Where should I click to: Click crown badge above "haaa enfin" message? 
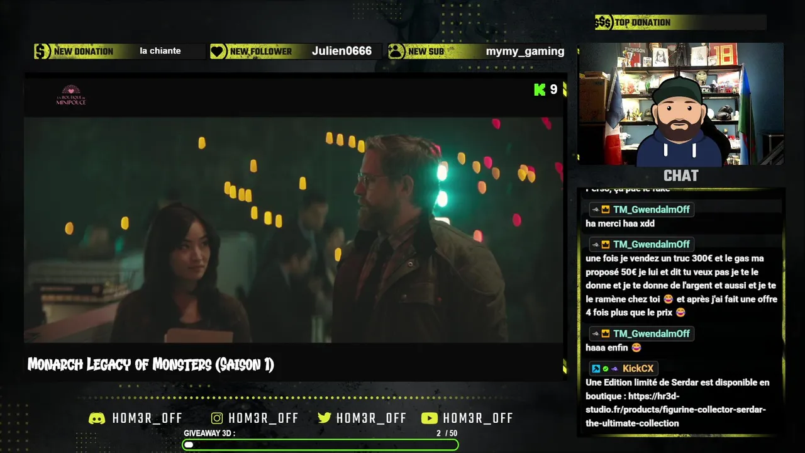tap(605, 333)
